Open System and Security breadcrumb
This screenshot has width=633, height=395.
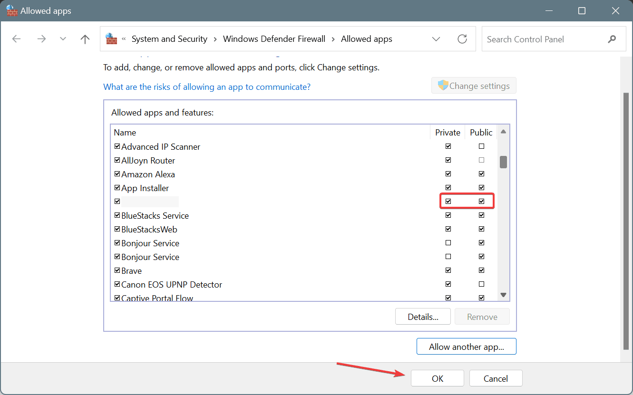point(169,39)
